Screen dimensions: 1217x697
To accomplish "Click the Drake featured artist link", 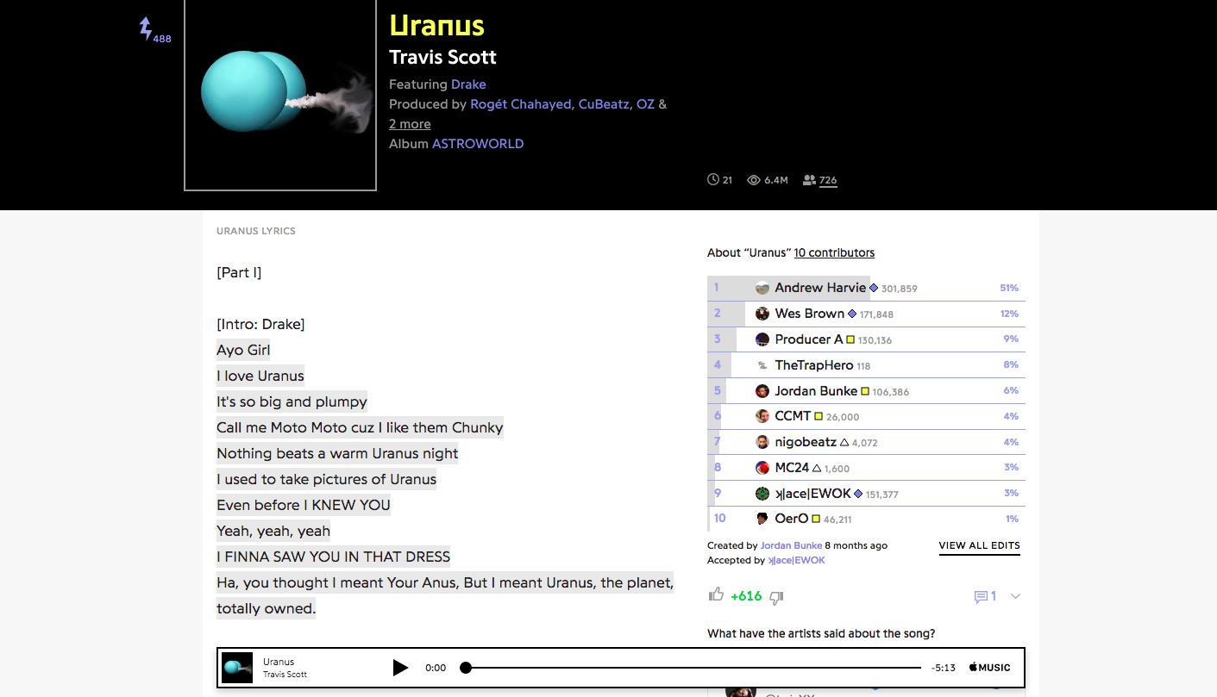I will point(468,84).
